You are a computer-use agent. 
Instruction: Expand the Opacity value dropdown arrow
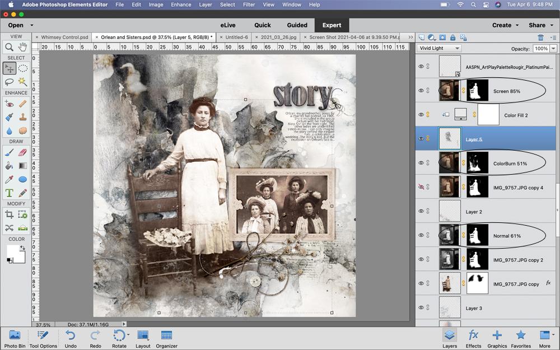pyautogui.click(x=553, y=48)
